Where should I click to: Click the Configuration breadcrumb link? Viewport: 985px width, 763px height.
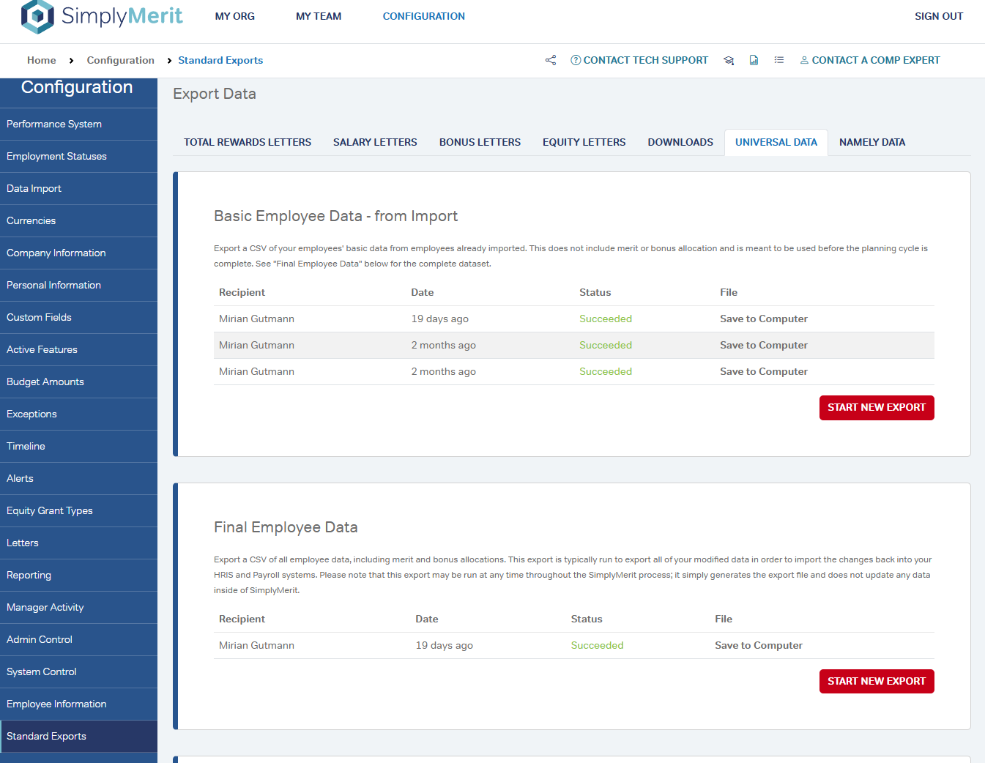120,60
